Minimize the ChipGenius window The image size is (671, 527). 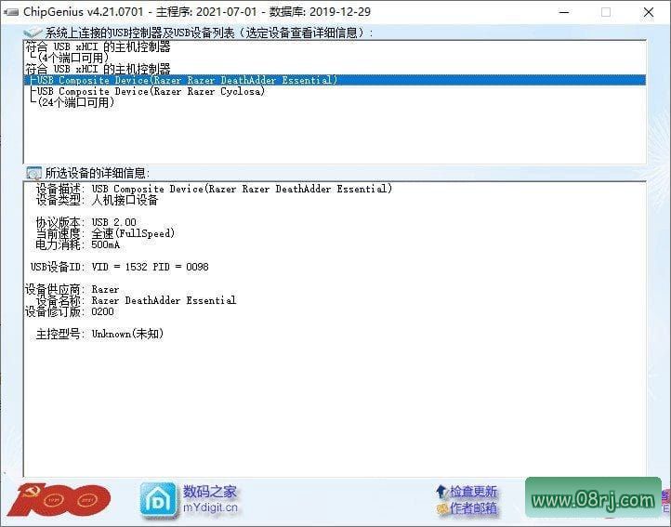(x=564, y=12)
